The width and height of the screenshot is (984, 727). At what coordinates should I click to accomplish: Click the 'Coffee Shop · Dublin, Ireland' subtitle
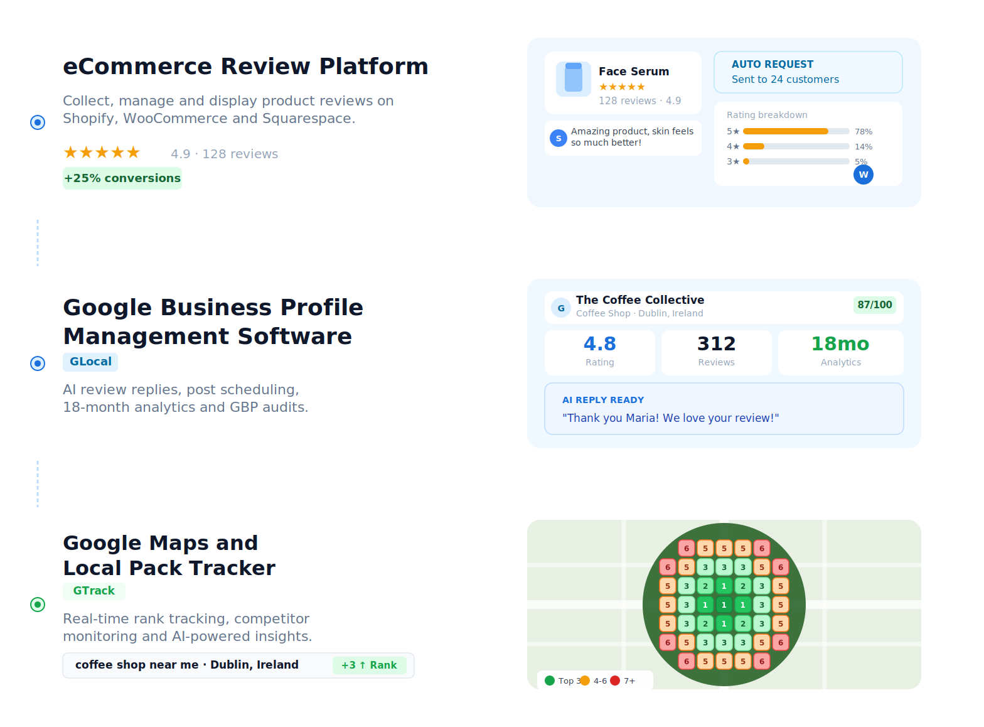[x=639, y=313]
